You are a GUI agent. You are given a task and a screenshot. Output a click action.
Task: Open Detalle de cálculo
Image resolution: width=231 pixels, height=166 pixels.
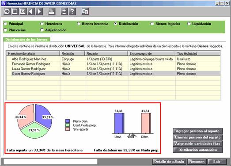(169, 162)
